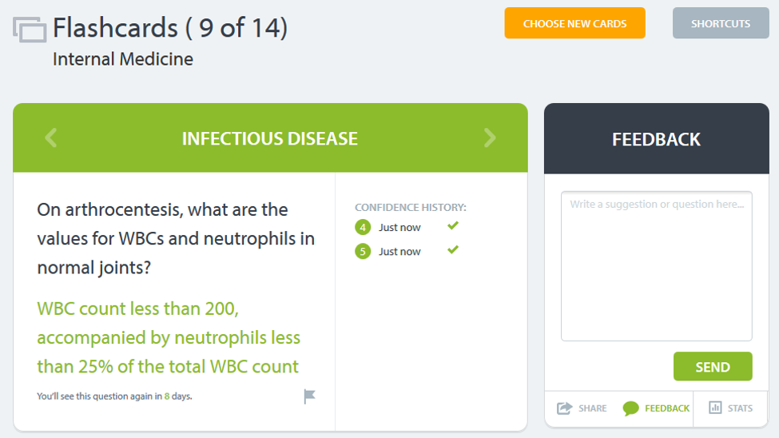Click the checkmark next to rating 4
Image resolution: width=779 pixels, height=438 pixels.
tap(452, 225)
